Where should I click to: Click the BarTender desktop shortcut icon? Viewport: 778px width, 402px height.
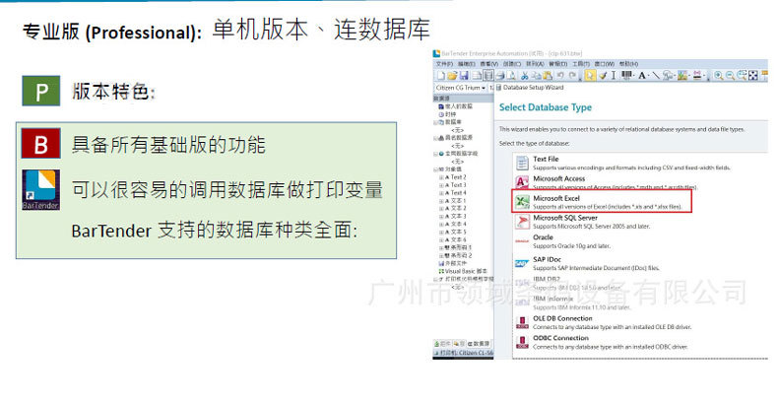(40, 189)
